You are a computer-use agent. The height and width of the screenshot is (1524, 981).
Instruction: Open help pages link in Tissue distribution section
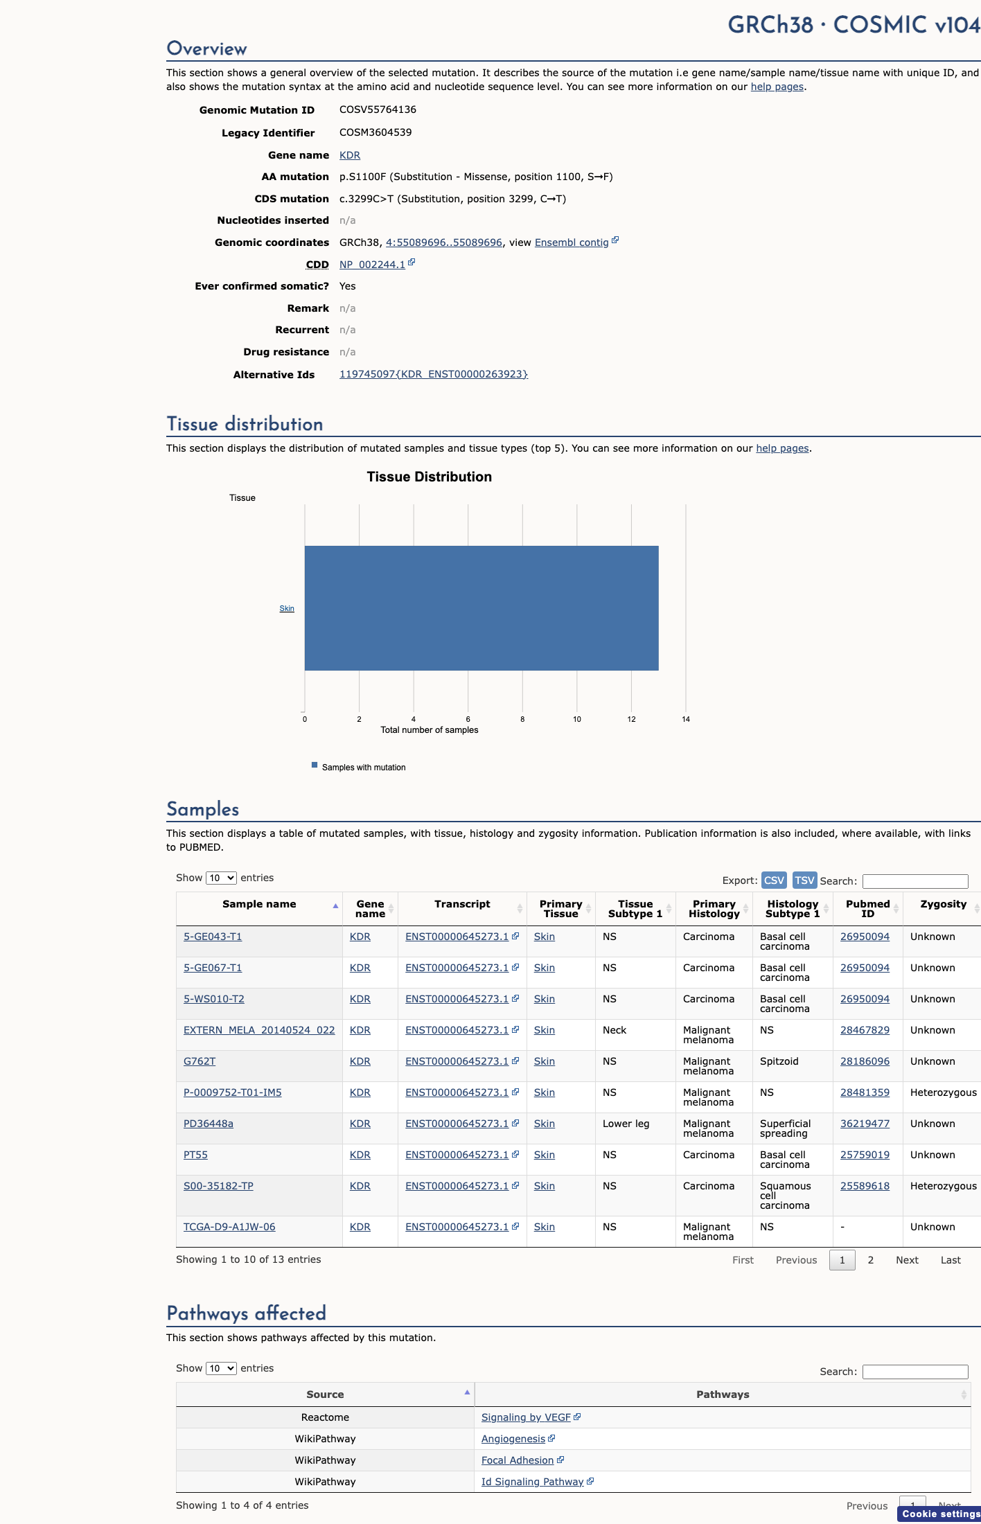click(x=782, y=448)
